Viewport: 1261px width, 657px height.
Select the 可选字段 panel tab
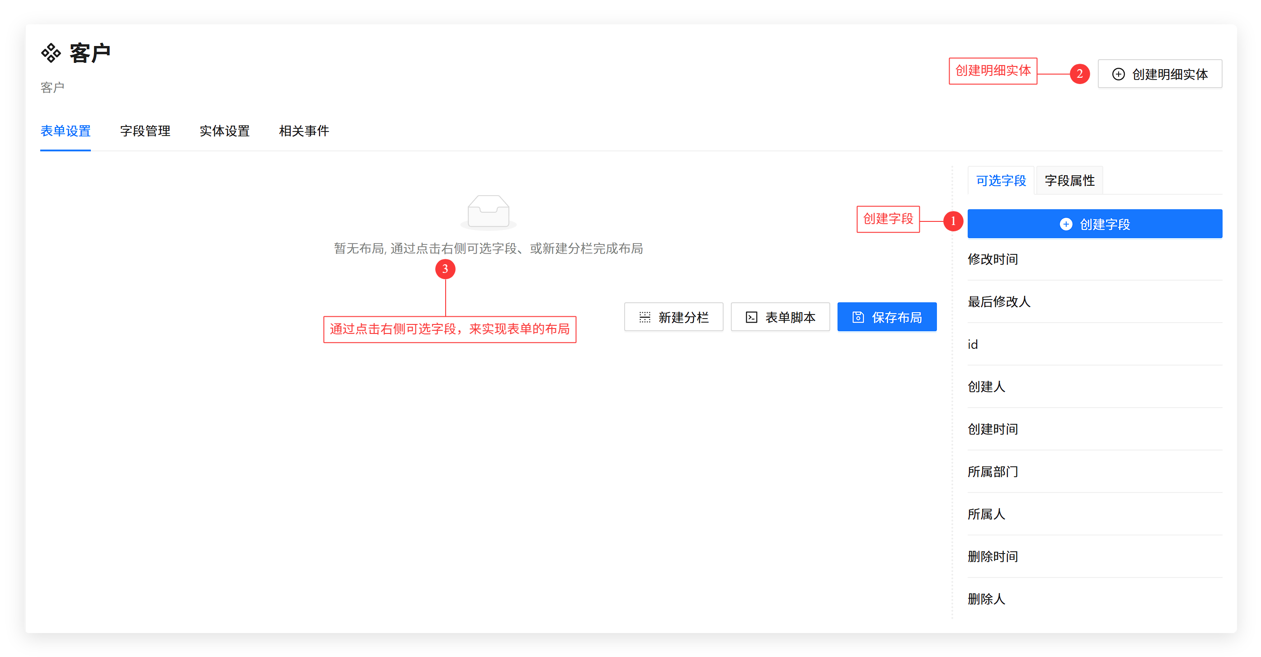point(1001,181)
